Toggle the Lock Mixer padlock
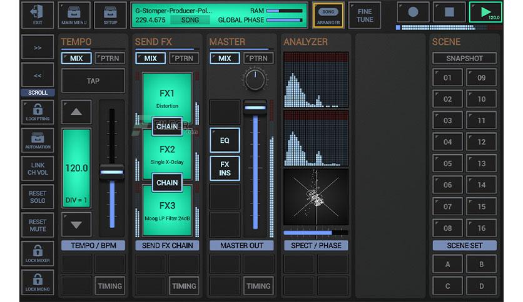523x302 pixels. [x=38, y=254]
